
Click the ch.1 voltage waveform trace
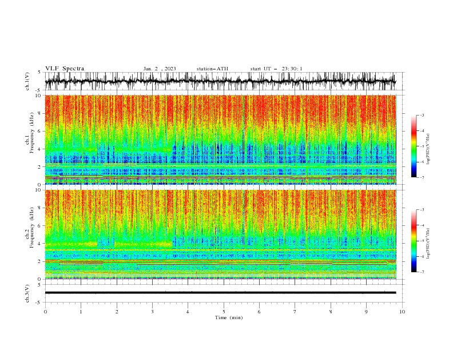220,81
